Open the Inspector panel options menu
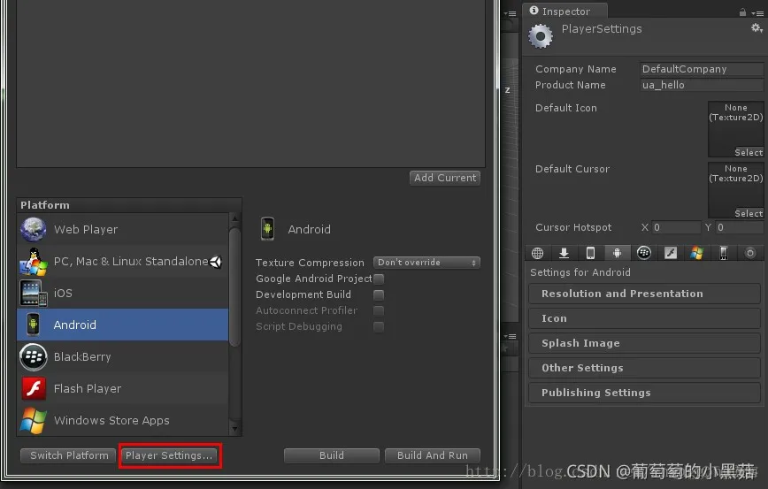The height and width of the screenshot is (489, 768). (x=757, y=13)
